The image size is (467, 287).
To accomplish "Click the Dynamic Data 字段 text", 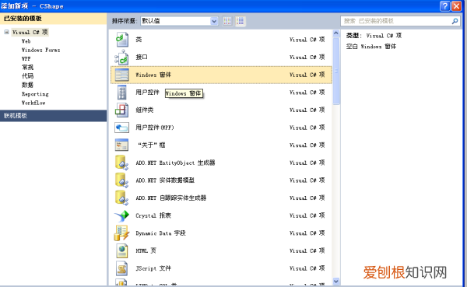I will pos(160,233).
